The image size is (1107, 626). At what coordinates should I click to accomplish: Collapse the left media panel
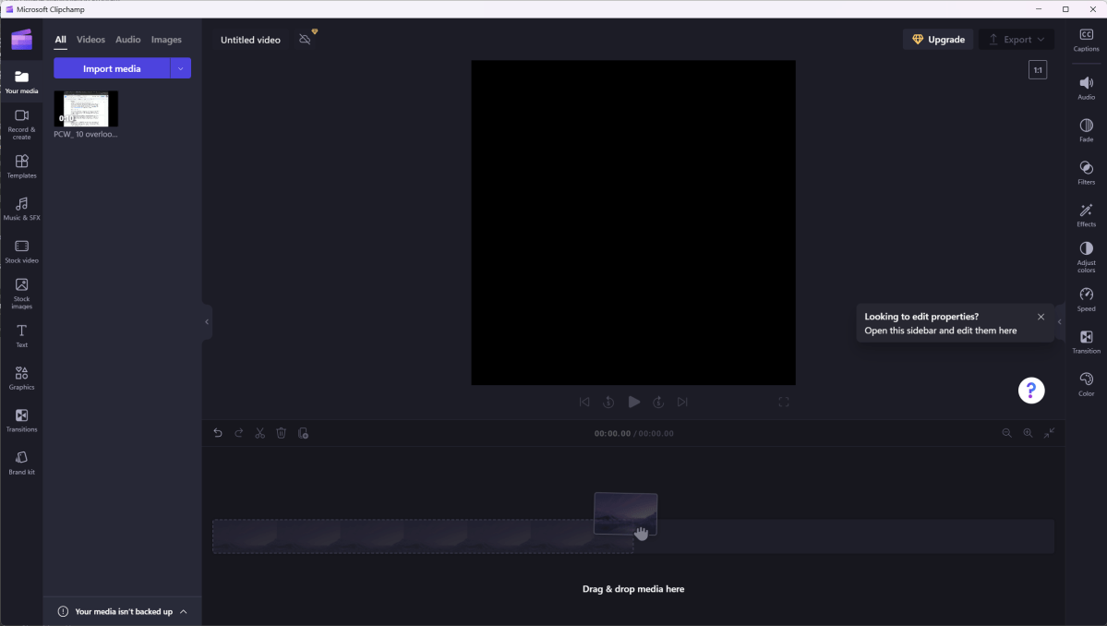(x=207, y=321)
